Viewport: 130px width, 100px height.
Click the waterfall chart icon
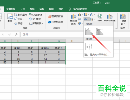point(92,15)
